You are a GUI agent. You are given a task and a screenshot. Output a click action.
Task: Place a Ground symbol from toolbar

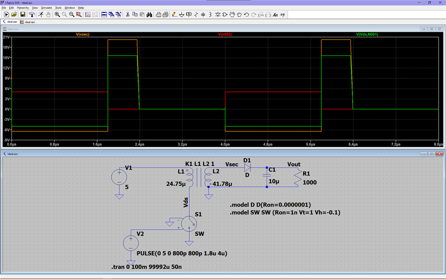(181, 15)
